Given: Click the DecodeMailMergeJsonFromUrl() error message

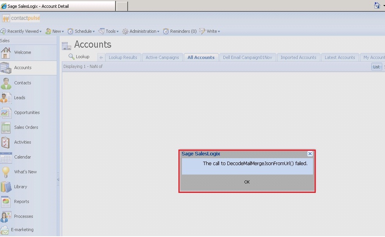Looking at the screenshot, I should (255, 164).
